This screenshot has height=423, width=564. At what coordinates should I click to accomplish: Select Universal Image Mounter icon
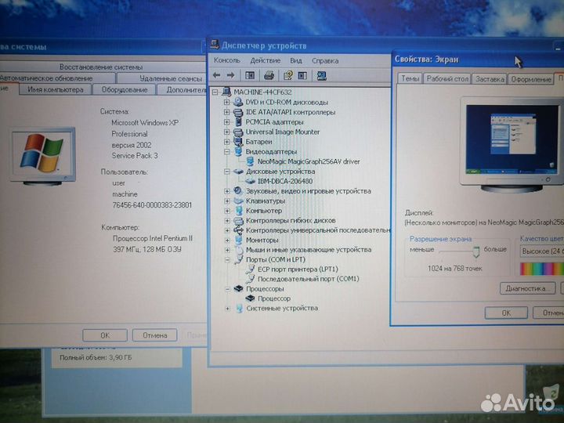(x=238, y=132)
